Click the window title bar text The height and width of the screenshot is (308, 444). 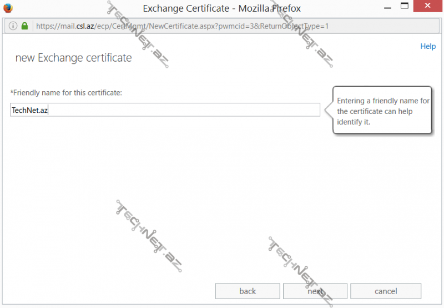[222, 8]
